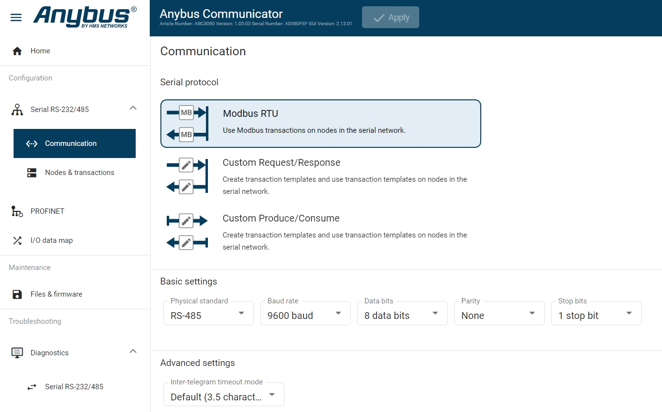Click the article number and version text

256,24
